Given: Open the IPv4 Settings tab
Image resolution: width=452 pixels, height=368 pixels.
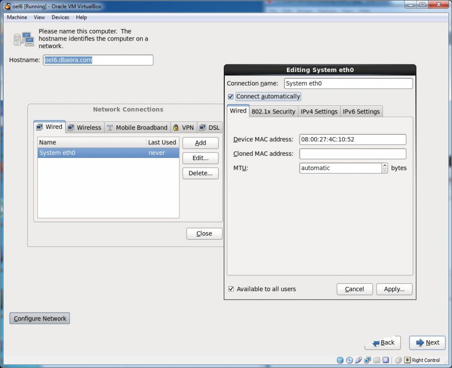Looking at the screenshot, I should tap(319, 112).
